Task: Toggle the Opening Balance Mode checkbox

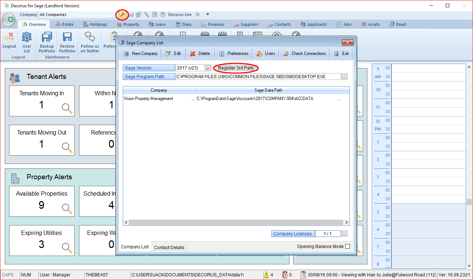Action: (x=347, y=247)
